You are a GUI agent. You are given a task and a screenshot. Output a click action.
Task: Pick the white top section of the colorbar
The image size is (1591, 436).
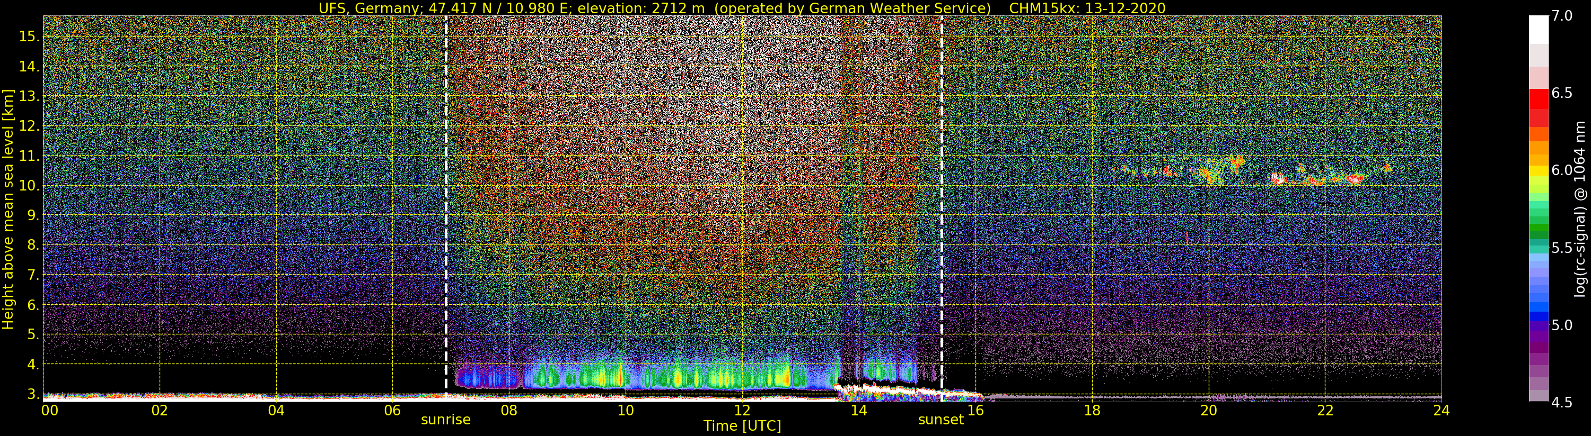[x=1538, y=28]
